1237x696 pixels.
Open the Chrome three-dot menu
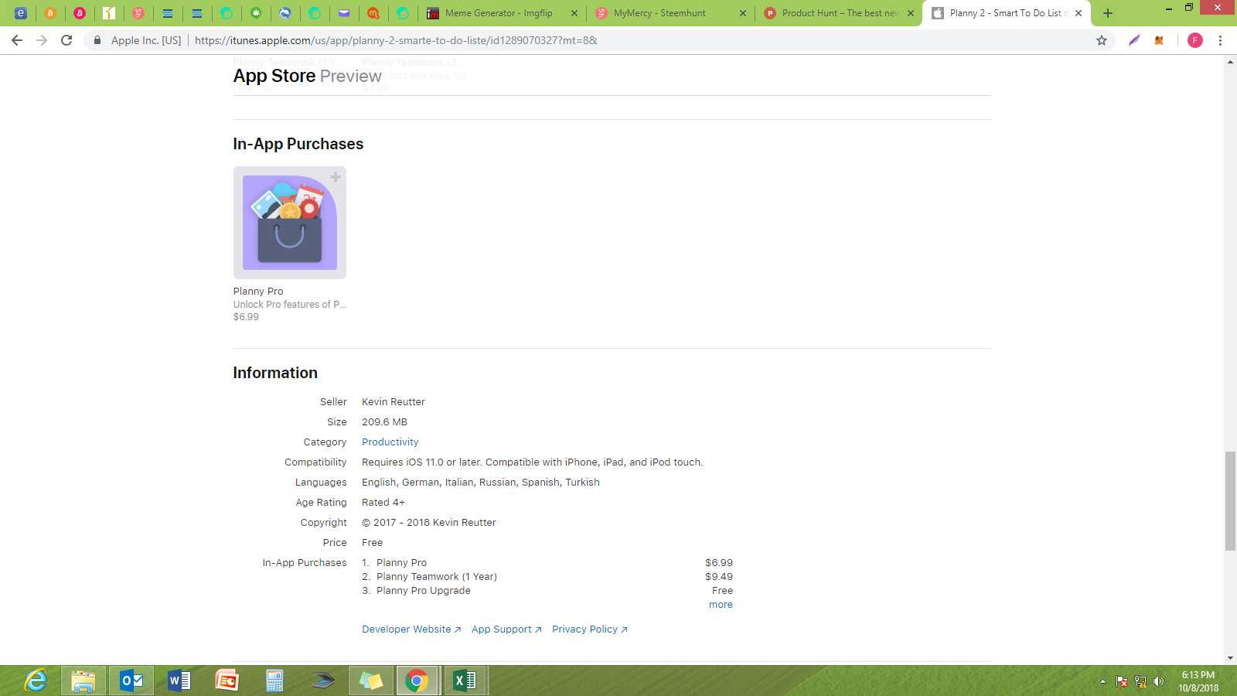tap(1221, 40)
